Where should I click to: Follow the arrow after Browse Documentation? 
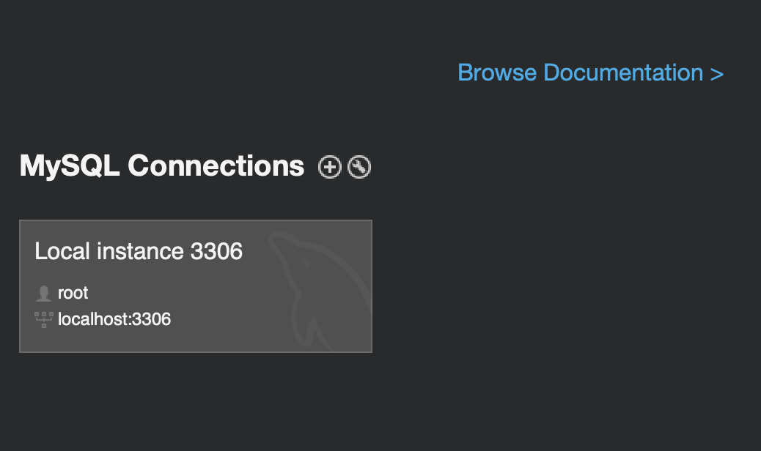pyautogui.click(x=717, y=72)
